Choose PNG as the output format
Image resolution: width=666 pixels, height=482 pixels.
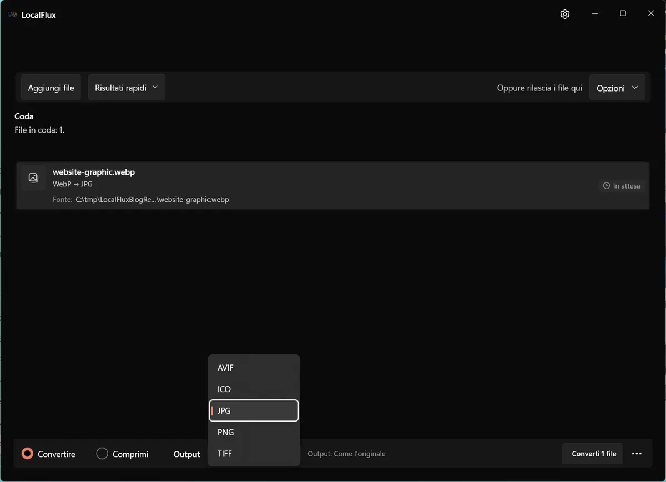[x=254, y=432]
